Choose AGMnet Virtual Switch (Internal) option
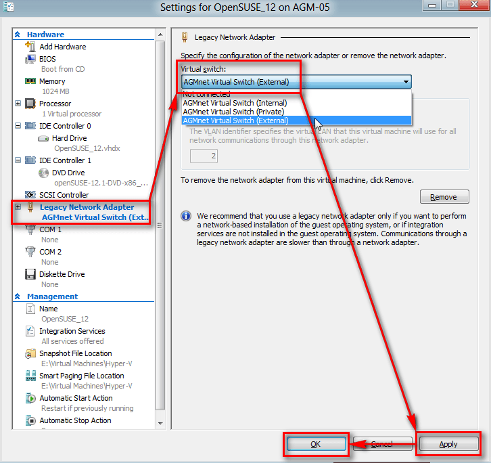This screenshot has height=463, width=491. pos(235,103)
